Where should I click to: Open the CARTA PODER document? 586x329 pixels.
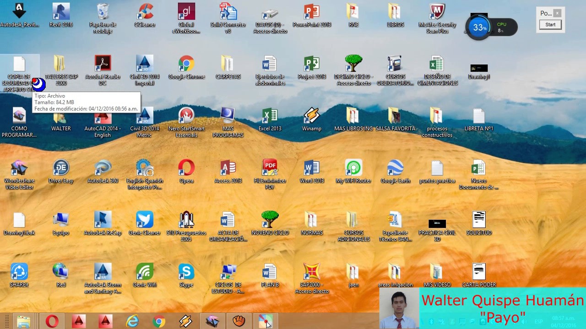479,276
